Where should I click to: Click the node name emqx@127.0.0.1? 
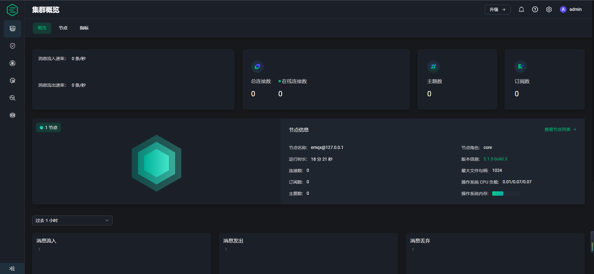pos(327,147)
